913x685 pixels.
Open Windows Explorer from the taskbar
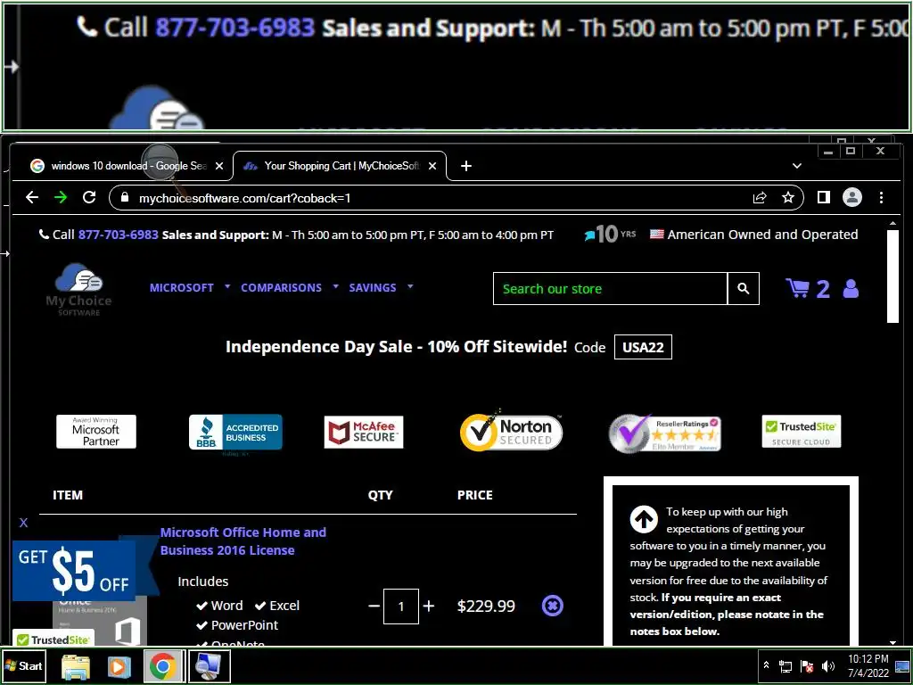click(76, 666)
